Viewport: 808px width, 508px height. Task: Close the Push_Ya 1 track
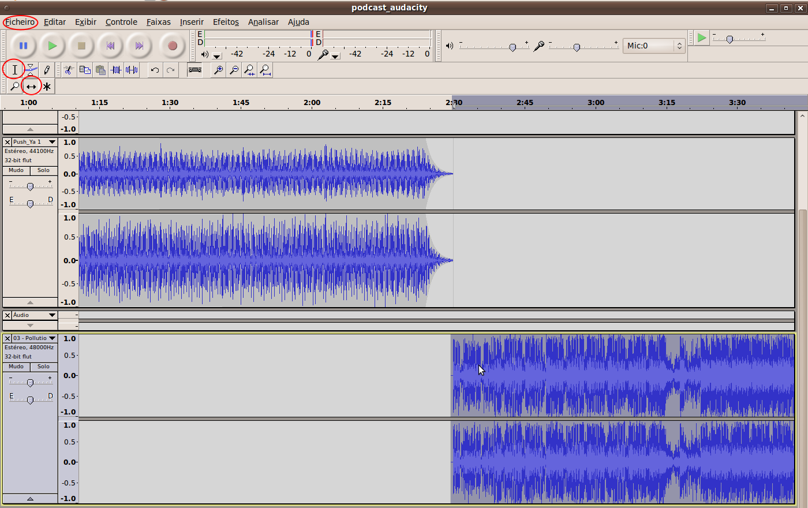tap(8, 142)
